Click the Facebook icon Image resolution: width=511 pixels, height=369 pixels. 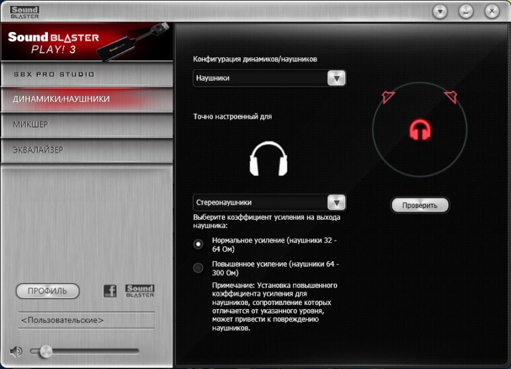pyautogui.click(x=110, y=290)
